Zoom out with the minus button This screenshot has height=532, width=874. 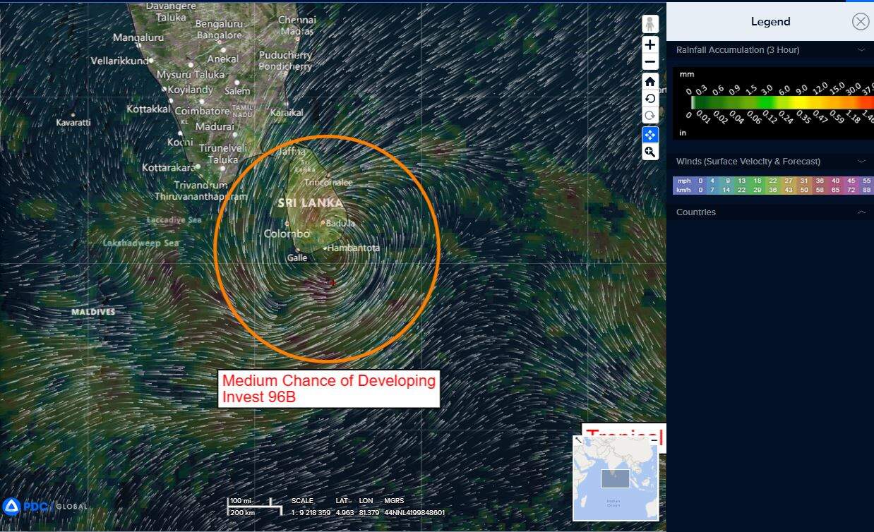pos(650,61)
